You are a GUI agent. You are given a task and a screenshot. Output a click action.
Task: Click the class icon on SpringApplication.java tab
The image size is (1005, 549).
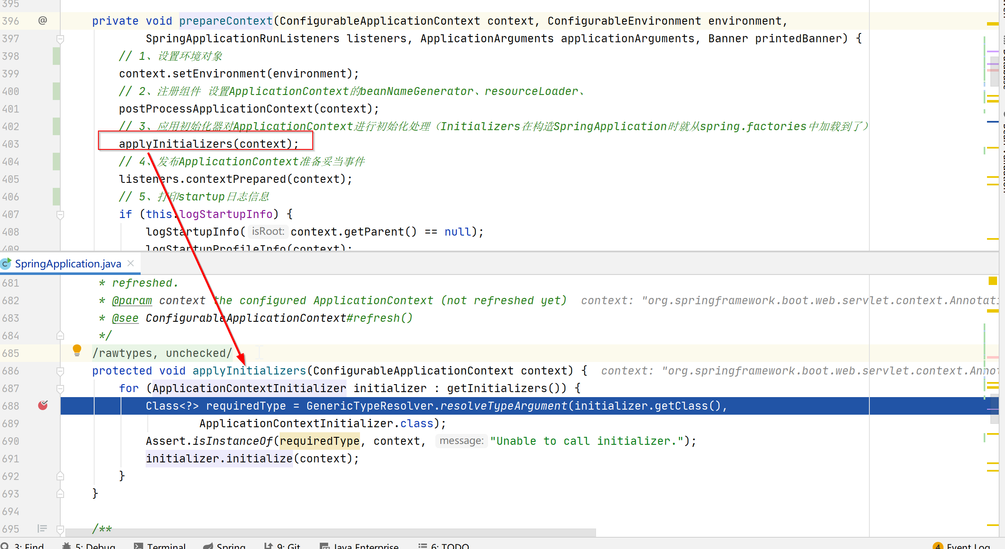click(6, 264)
